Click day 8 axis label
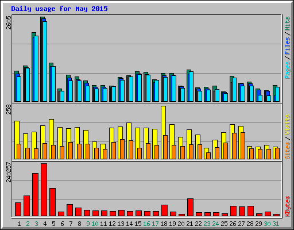This screenshot has width=294, height=230. coord(79,224)
